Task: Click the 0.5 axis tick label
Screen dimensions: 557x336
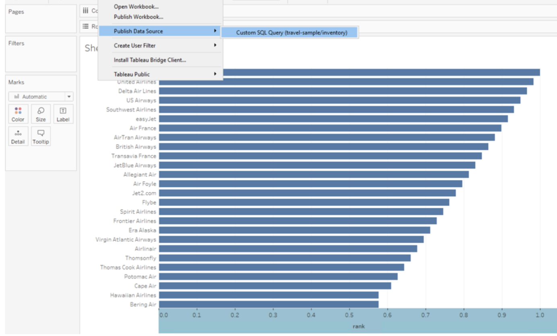Action: pos(349,315)
